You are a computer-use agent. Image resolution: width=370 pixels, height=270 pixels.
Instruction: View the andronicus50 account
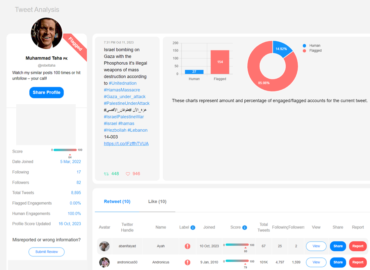pos(316,262)
